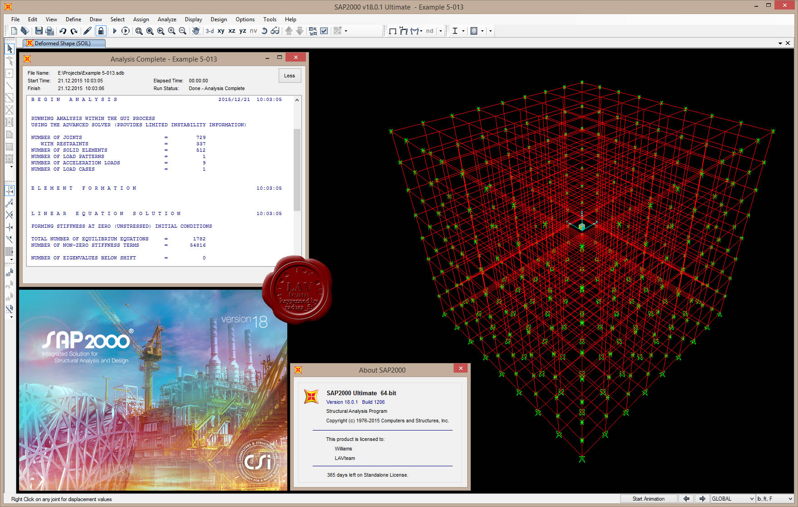
Task: Click the Refresh window pencil icon
Action: tap(87, 31)
